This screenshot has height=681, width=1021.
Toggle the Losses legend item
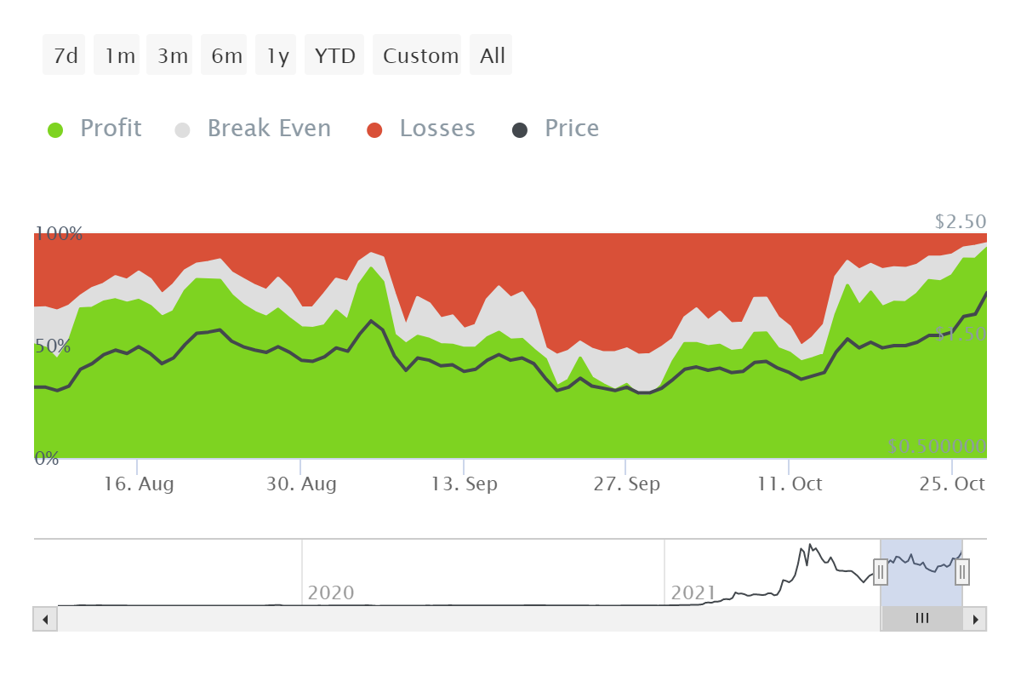436,129
